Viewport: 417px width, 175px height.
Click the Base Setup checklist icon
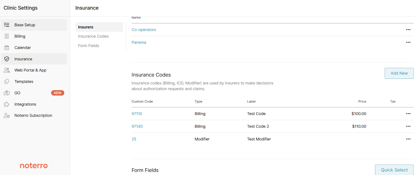click(x=7, y=25)
